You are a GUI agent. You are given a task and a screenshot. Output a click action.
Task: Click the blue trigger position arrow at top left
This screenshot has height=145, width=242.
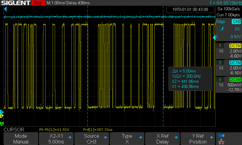coord(5,9)
